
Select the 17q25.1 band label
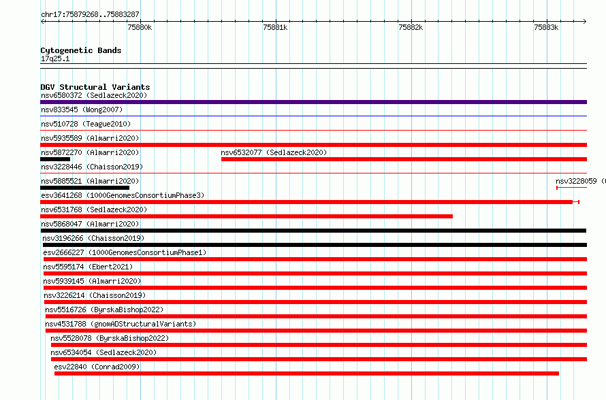point(55,59)
